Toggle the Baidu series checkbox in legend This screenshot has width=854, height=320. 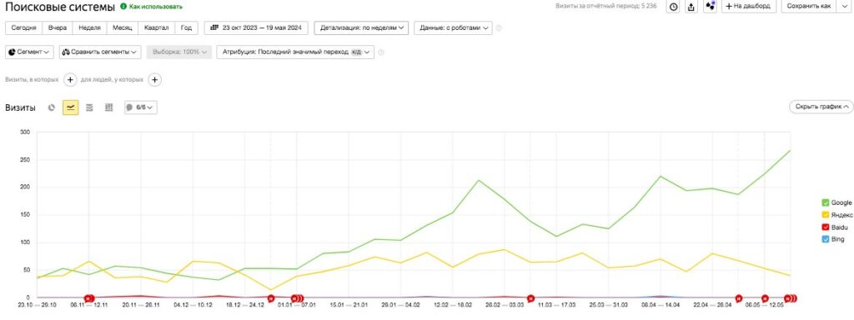point(826,227)
